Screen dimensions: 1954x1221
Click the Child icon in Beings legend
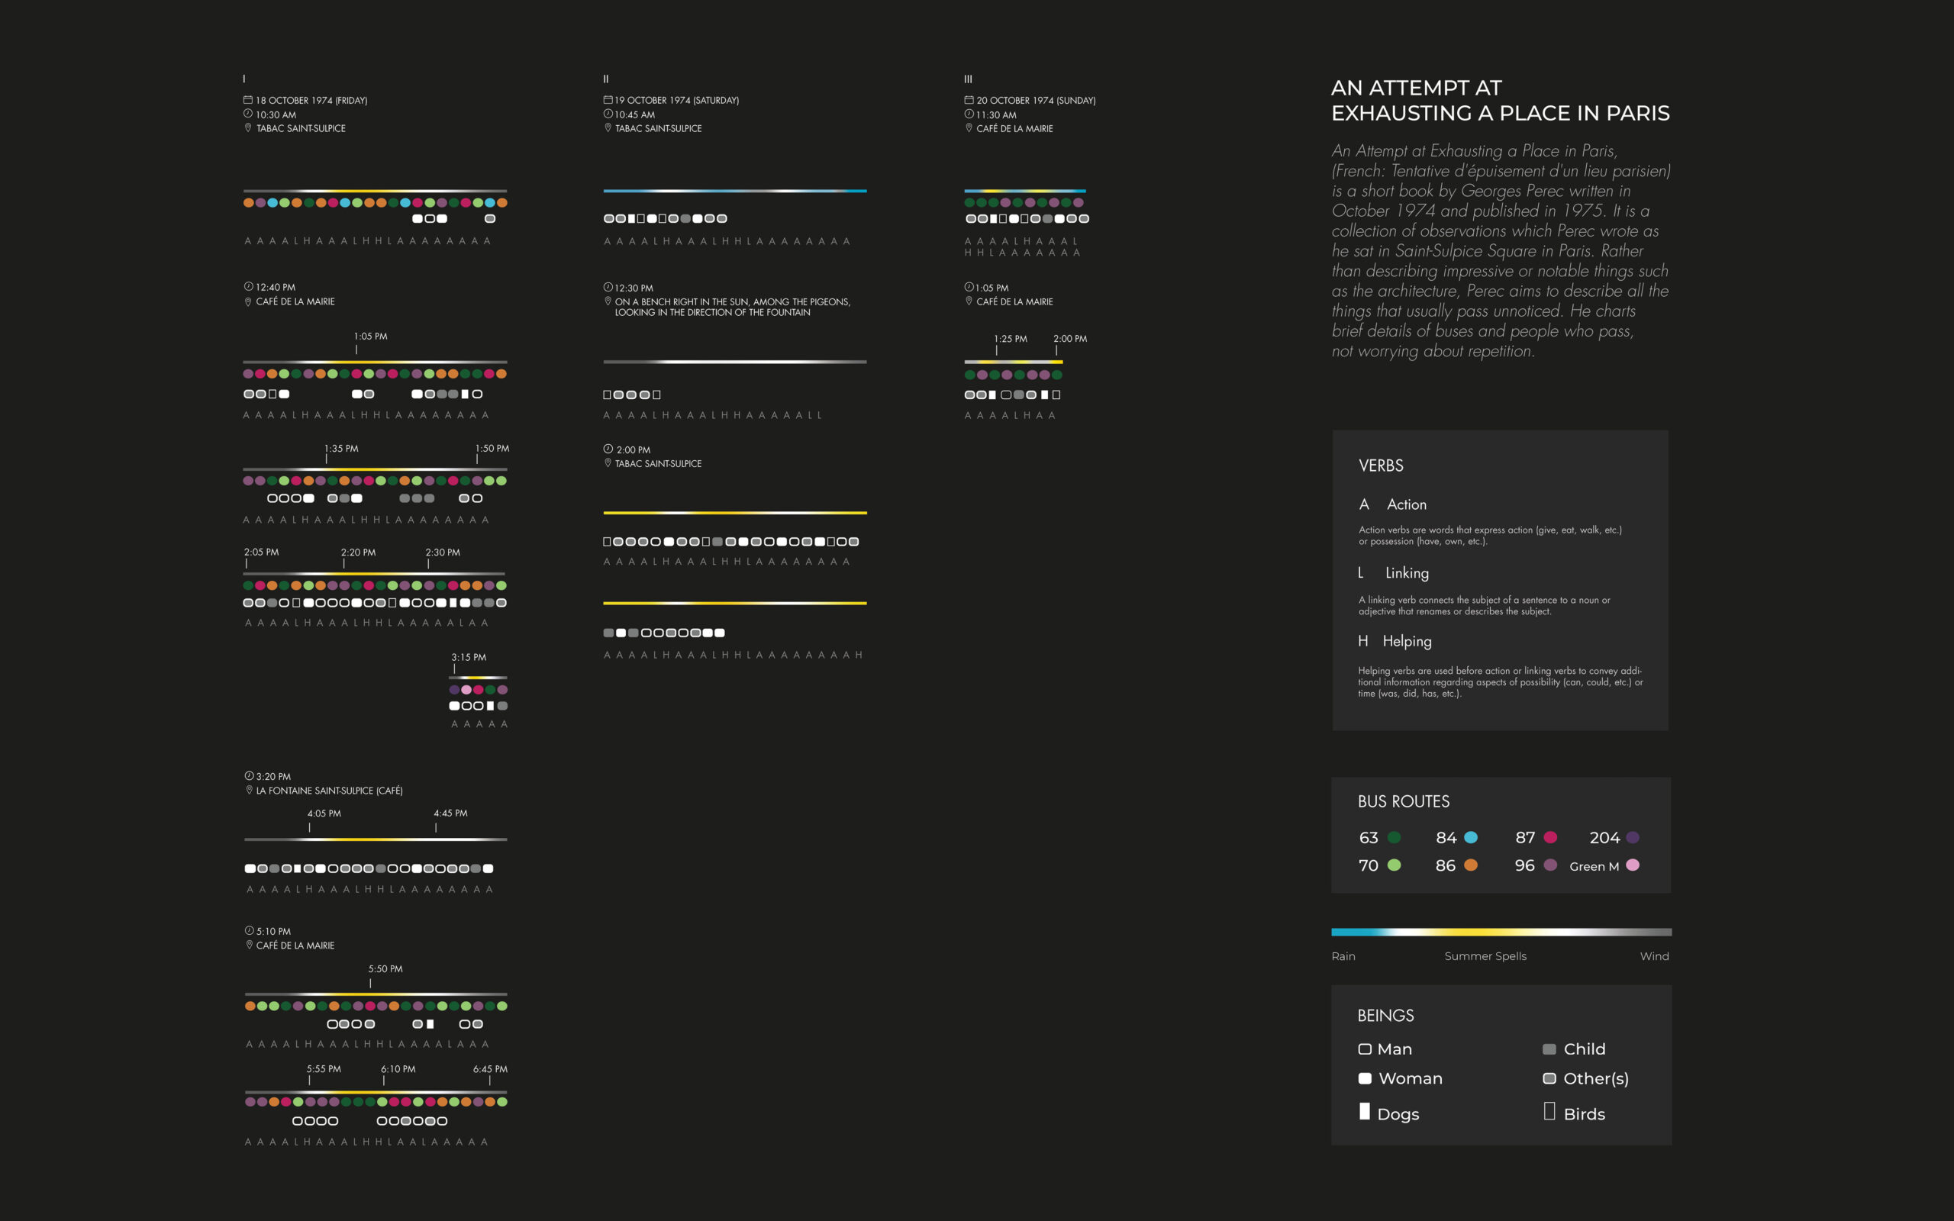(x=1549, y=1049)
